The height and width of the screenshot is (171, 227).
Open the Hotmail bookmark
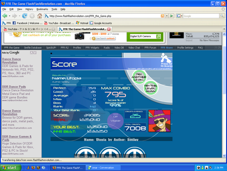pyautogui.click(x=82, y=23)
